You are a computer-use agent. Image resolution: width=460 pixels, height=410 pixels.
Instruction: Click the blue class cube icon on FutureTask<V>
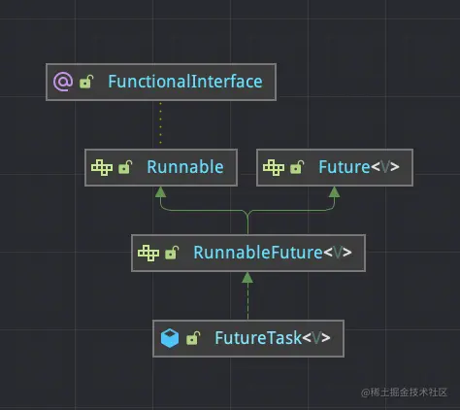[170, 338]
